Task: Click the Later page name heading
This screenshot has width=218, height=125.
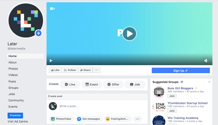Action: (x=12, y=44)
